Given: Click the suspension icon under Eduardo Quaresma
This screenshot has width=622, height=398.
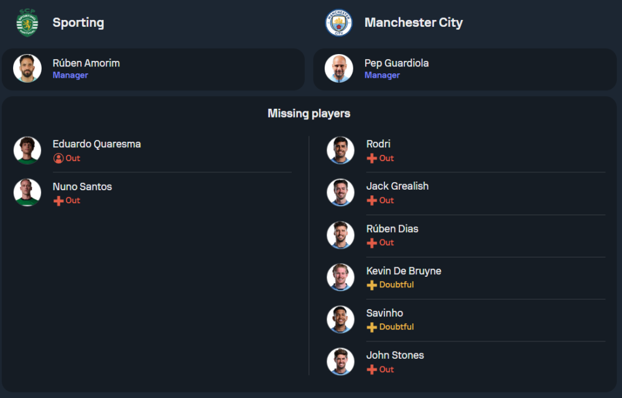Looking at the screenshot, I should (x=58, y=159).
